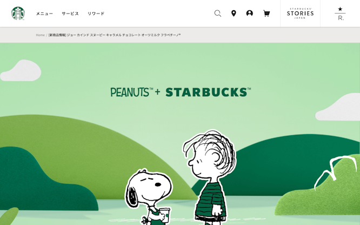
Task: Go to Home breadcrumb link
Action: (40, 35)
